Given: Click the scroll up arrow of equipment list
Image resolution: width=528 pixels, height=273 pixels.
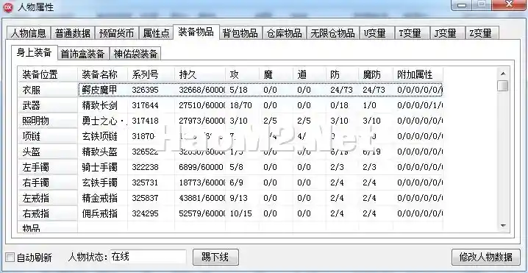Looking at the screenshot, I should tap(503, 74).
